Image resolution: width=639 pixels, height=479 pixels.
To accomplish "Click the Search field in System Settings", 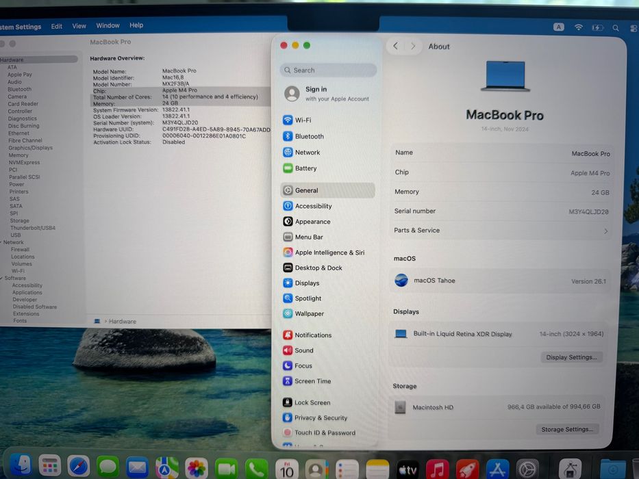I will click(328, 70).
